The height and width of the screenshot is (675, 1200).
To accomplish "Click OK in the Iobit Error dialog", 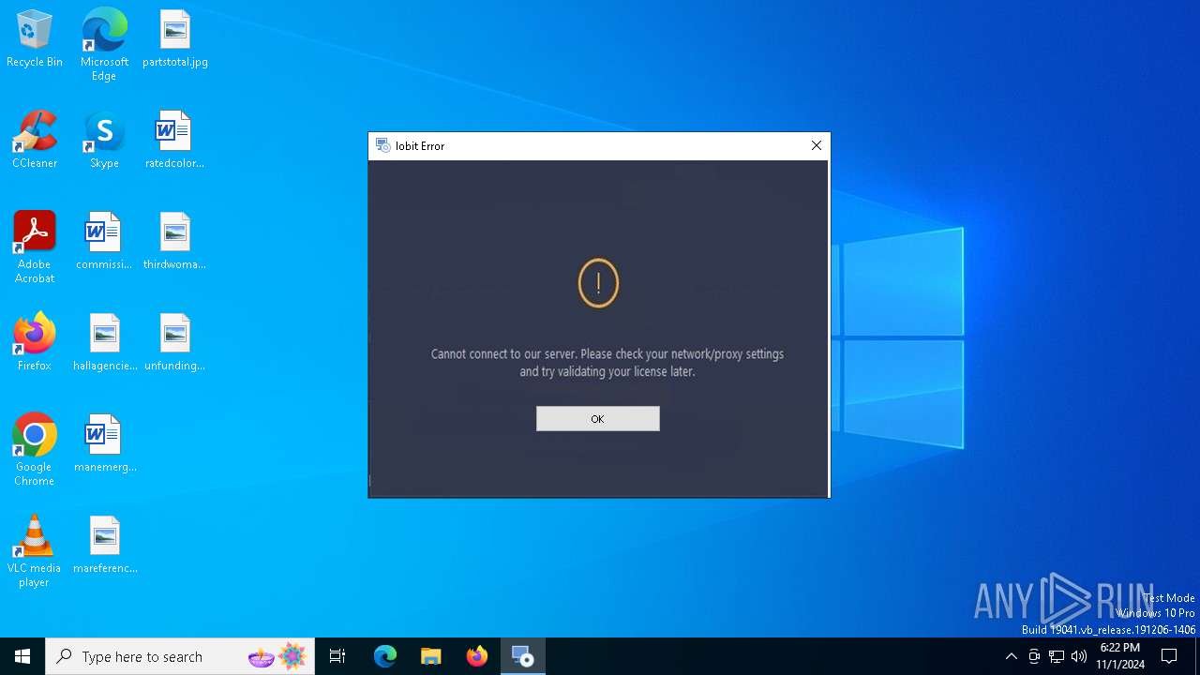I will coord(597,419).
